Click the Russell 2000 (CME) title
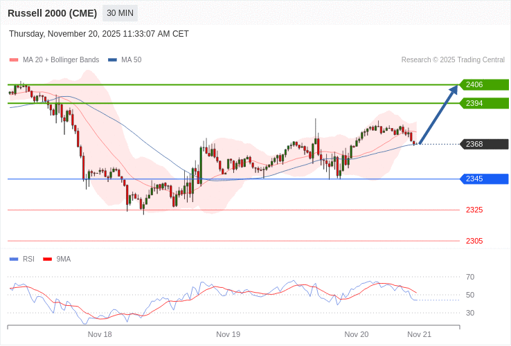Viewport: 511px width, 346px height. 52,13
